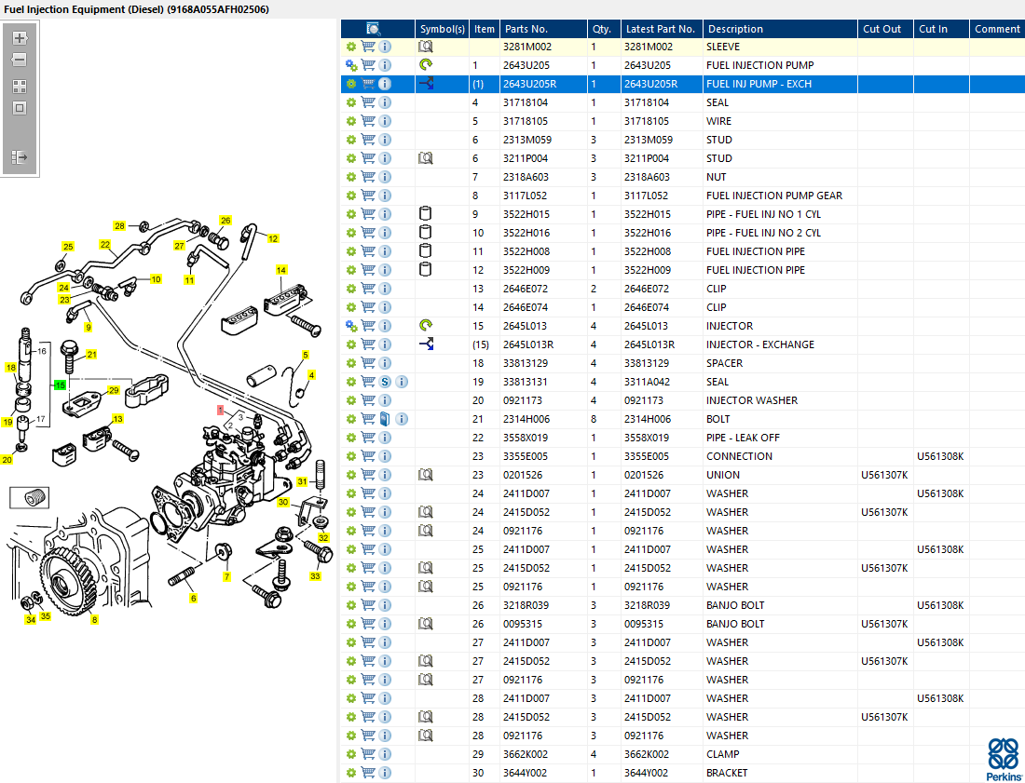This screenshot has width=1025, height=783.
Task: Sort by Parts No. column header
Action: tap(544, 29)
